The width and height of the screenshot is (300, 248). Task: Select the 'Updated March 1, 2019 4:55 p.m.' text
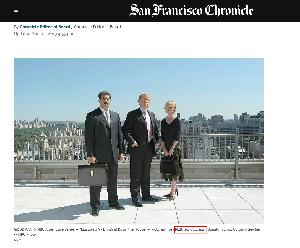45,34
